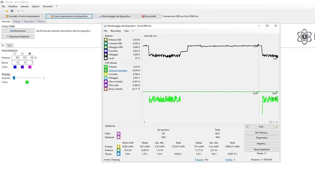Click the magenta color swatch
Screen dimensions: 315x188
(30, 67)
